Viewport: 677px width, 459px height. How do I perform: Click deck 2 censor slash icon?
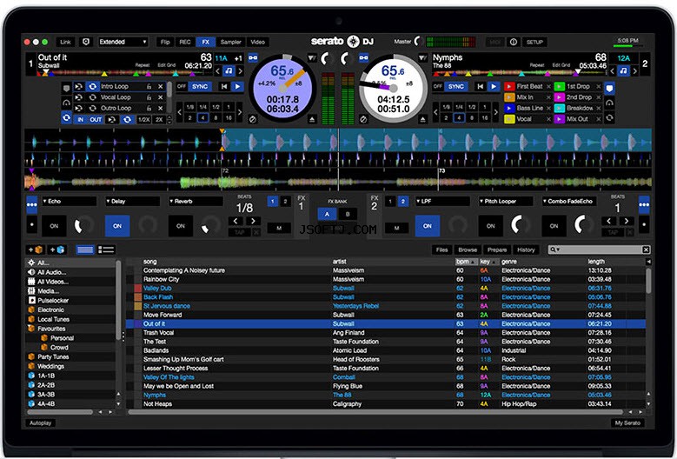pos(363,119)
